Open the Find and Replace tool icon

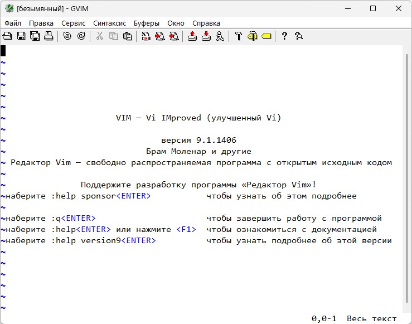point(146,36)
